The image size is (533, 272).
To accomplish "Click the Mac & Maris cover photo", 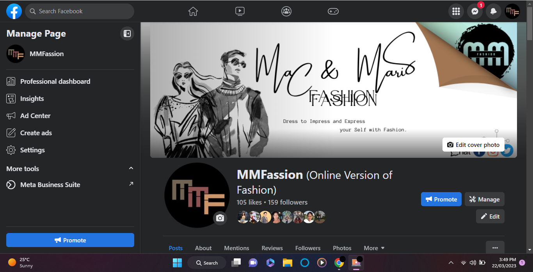I will [x=334, y=90].
